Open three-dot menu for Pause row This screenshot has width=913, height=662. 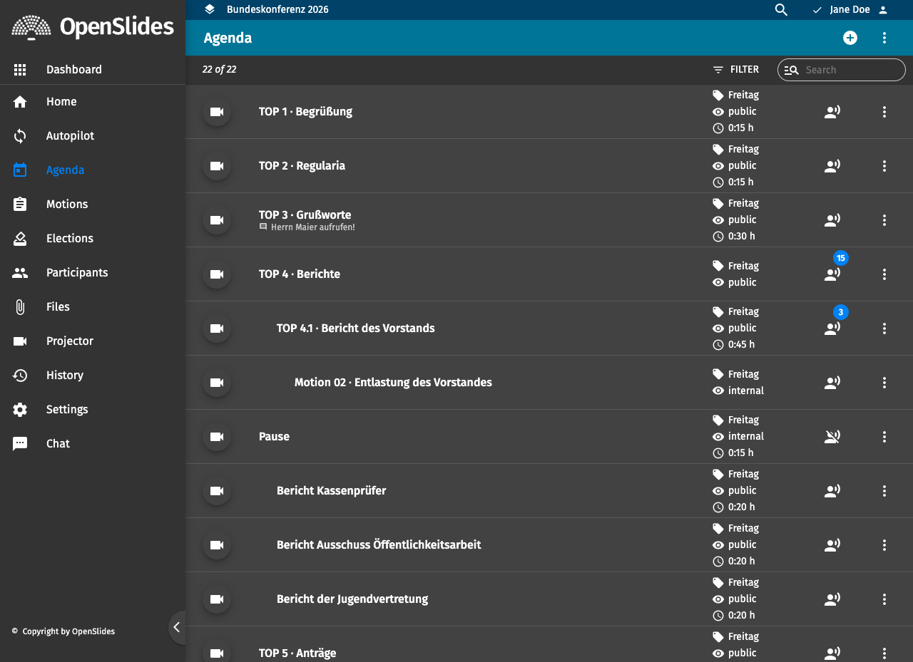coord(884,437)
